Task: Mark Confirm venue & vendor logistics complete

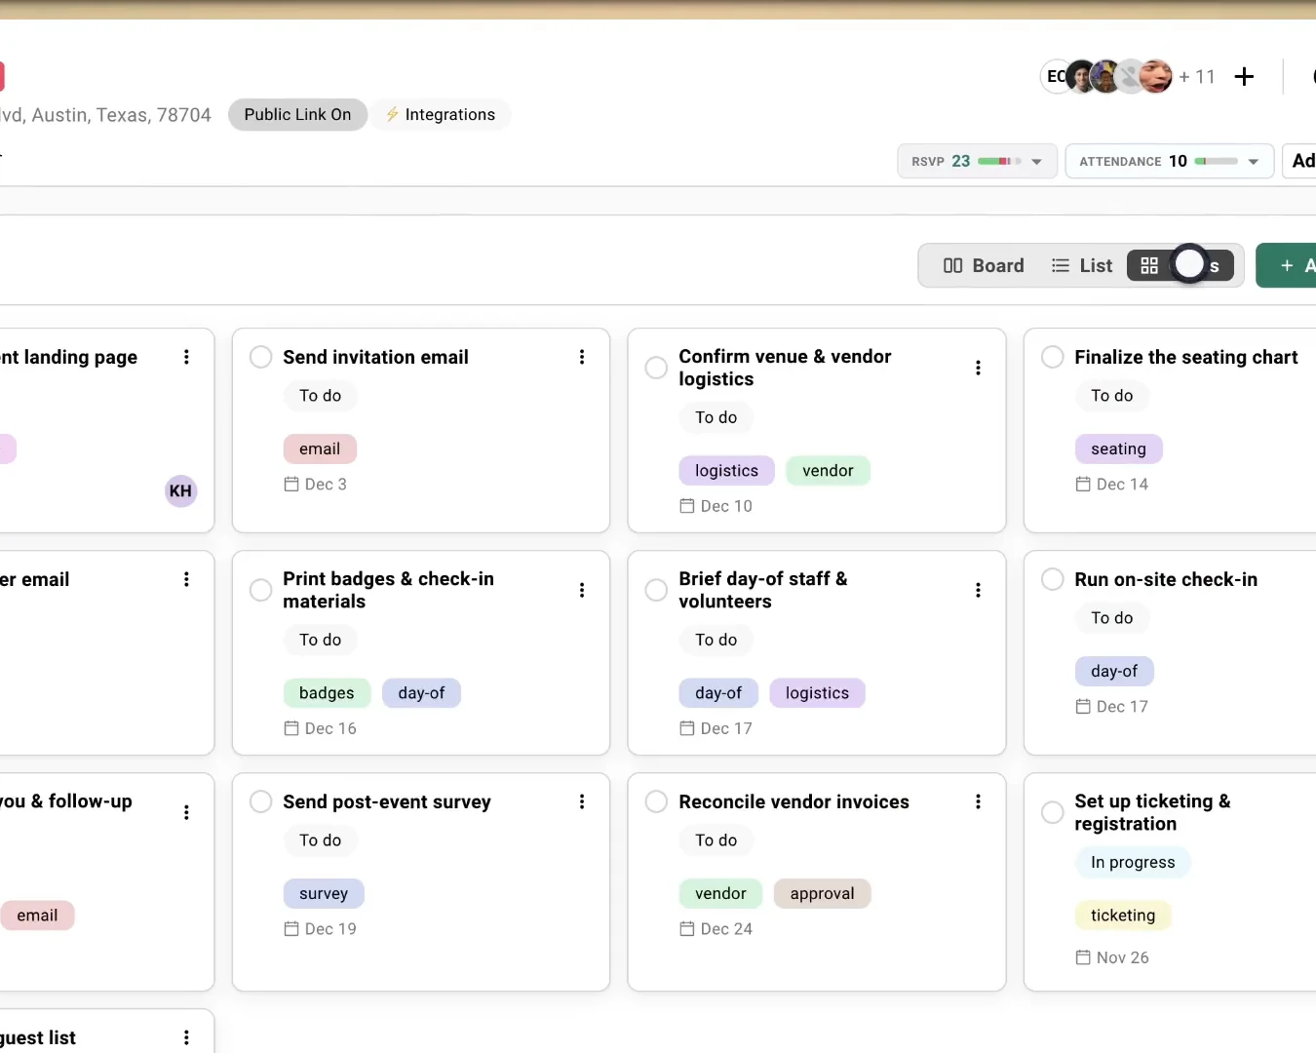Action: [656, 368]
